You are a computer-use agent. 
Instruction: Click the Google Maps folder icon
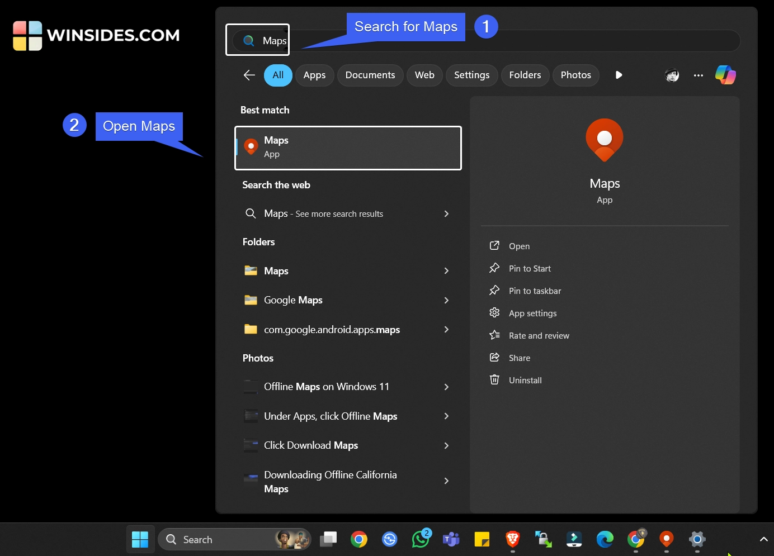(251, 300)
